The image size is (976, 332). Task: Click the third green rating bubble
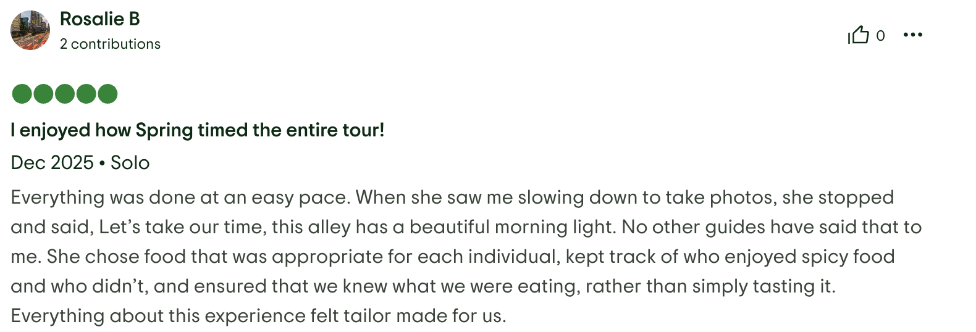point(65,94)
